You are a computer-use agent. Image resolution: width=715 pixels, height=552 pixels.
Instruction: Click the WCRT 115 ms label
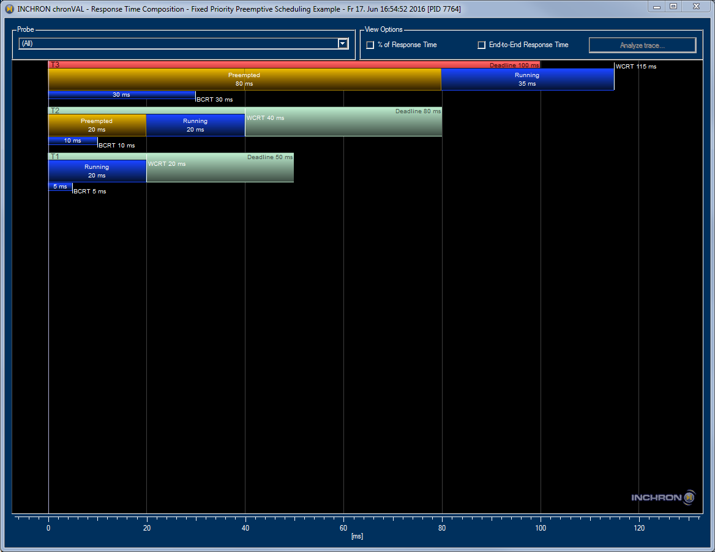point(636,67)
